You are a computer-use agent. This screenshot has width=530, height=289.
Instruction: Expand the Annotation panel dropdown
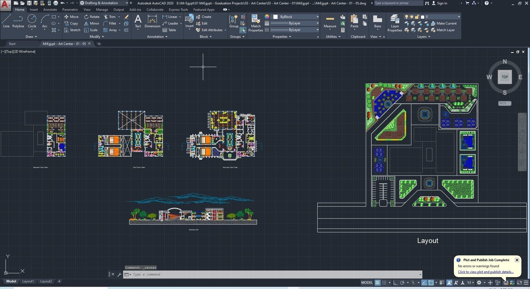(157, 37)
